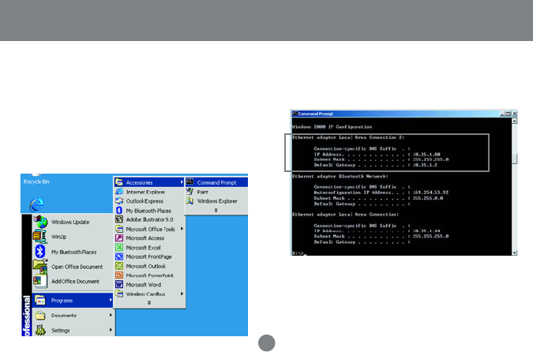Open the Programs entry in Start menu
533x352 pixels.
[x=73, y=301]
